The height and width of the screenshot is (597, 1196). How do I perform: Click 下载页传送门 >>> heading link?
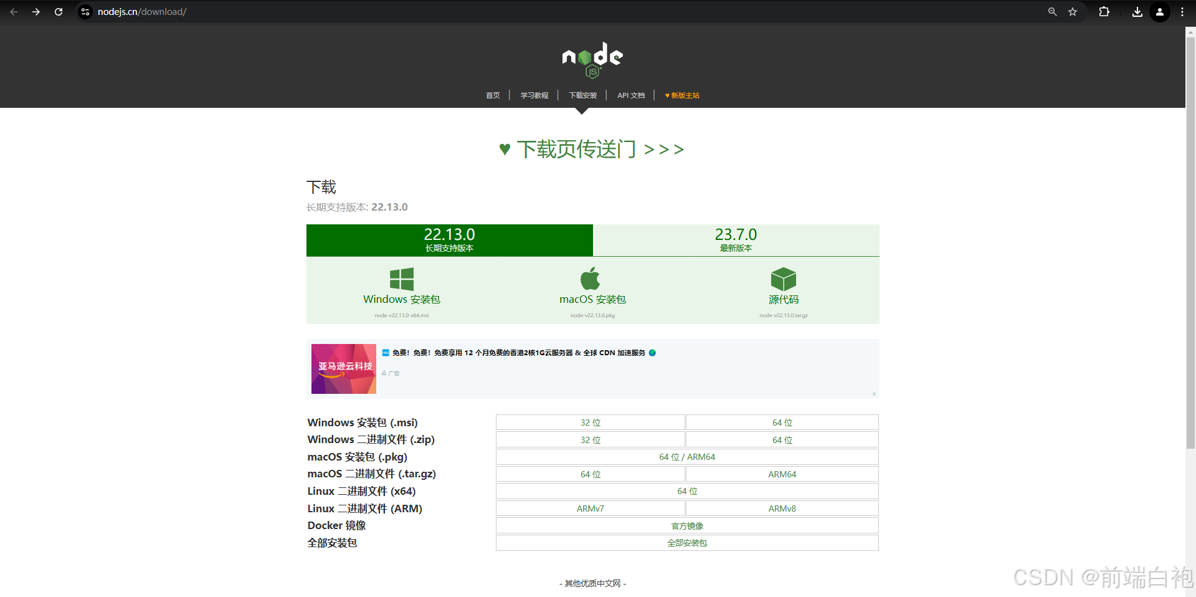(x=592, y=150)
